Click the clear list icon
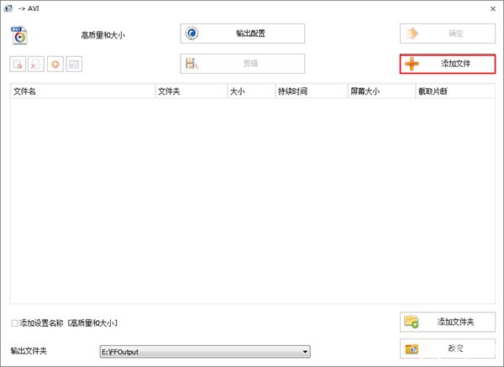 click(36, 64)
